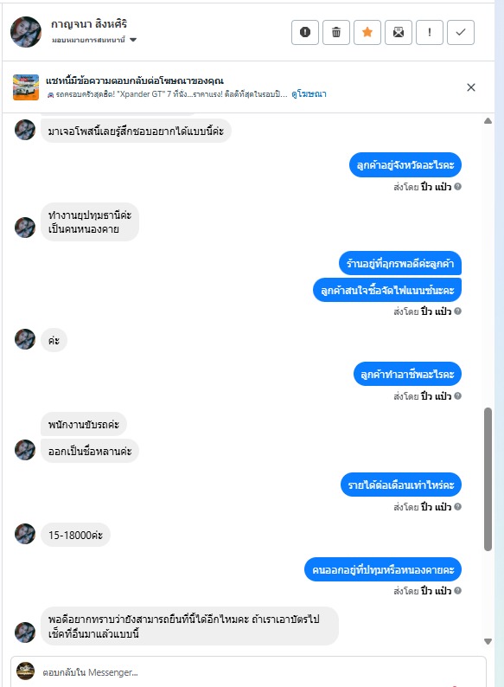Focus the reply in Messenger input field

click(x=248, y=671)
